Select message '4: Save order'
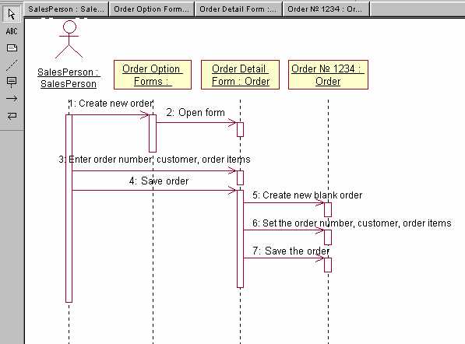The height and width of the screenshot is (344, 465). pos(159,181)
